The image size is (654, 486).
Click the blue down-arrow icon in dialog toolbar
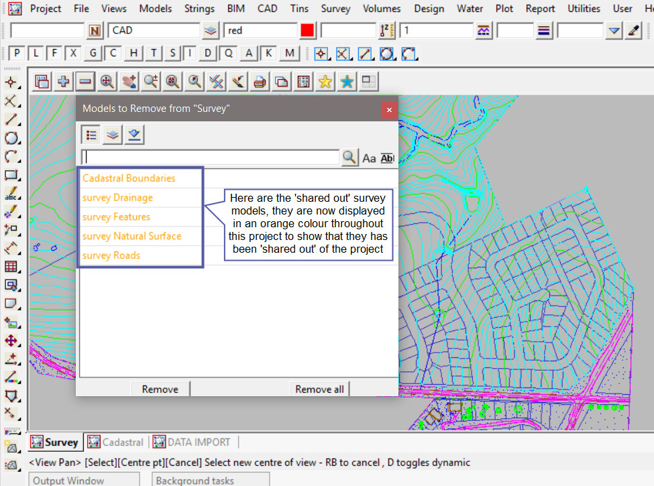(134, 135)
